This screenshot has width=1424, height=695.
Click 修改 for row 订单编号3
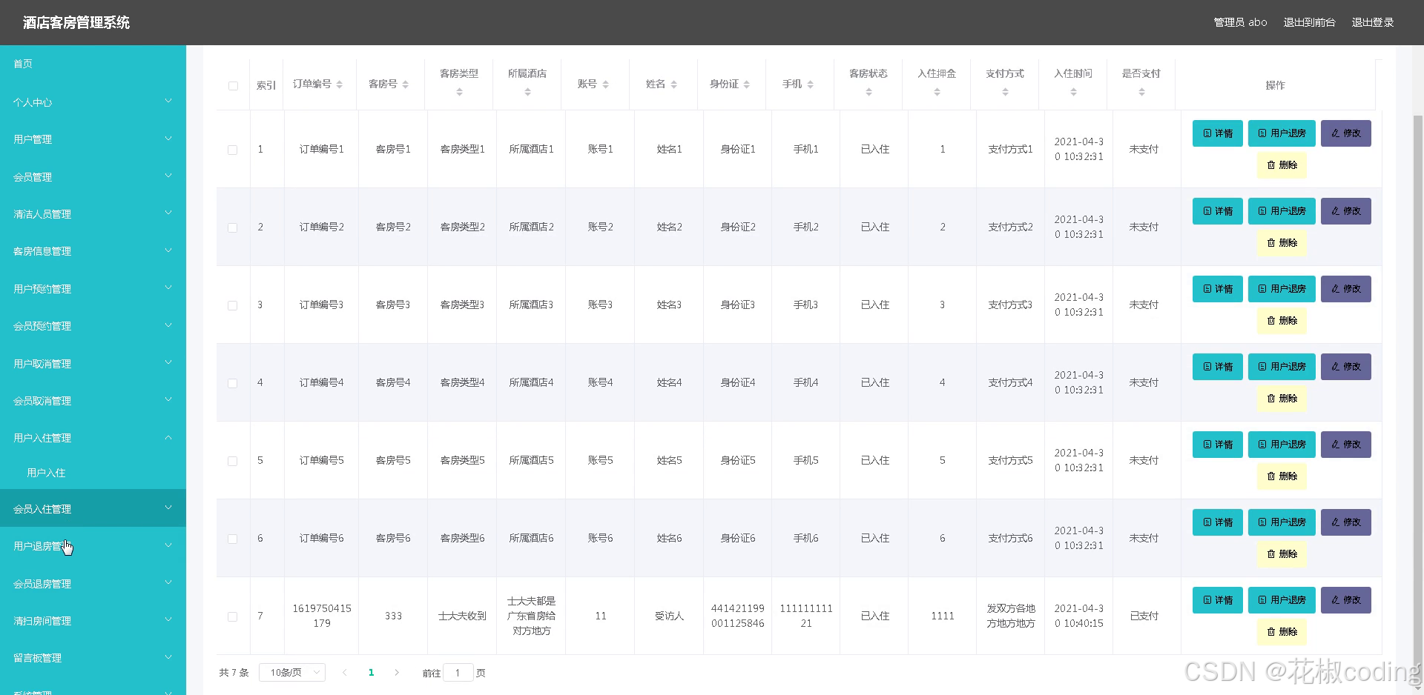point(1346,289)
